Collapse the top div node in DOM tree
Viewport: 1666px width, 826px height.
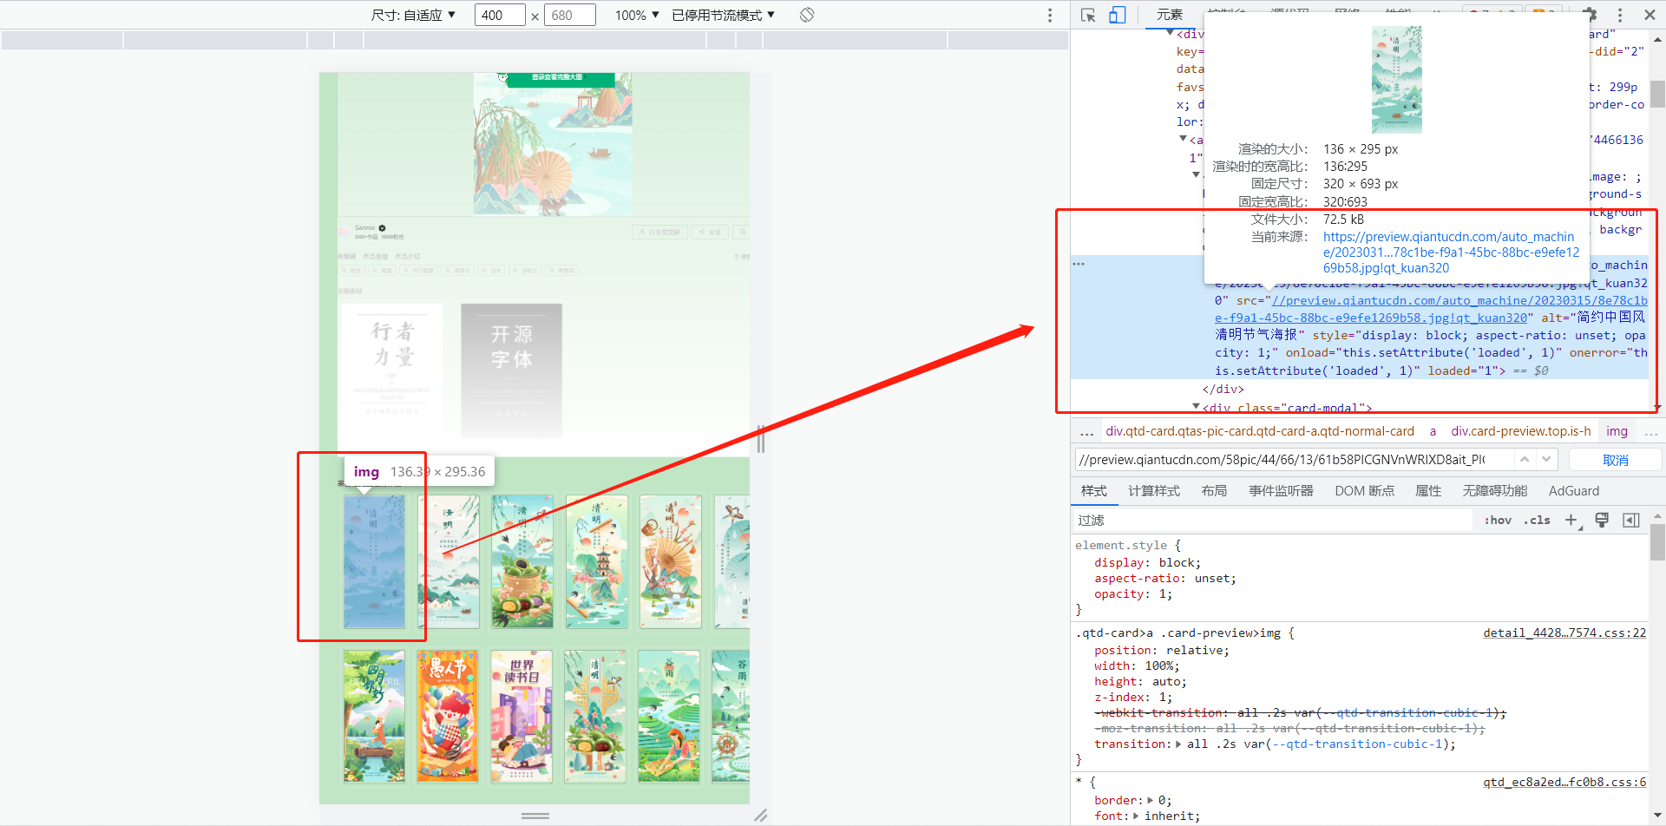(1171, 33)
